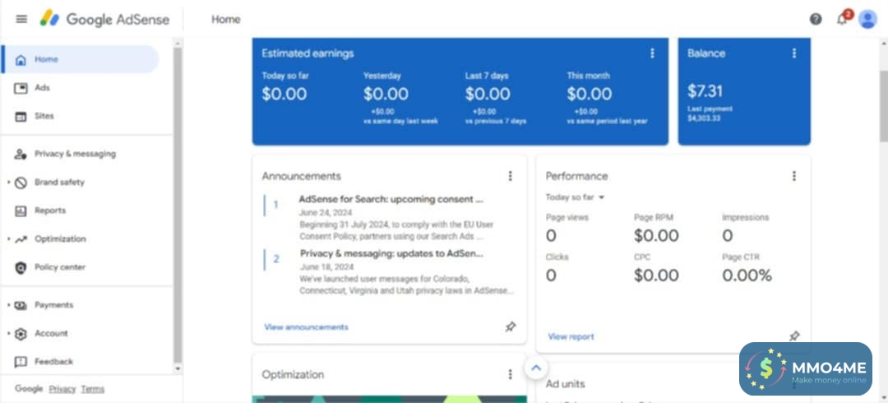
Task: Click the Policy center shield icon
Action: 21,267
